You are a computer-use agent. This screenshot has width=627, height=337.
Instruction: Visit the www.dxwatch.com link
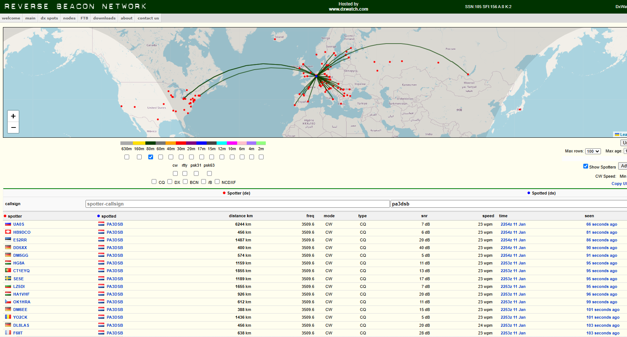(x=348, y=9)
